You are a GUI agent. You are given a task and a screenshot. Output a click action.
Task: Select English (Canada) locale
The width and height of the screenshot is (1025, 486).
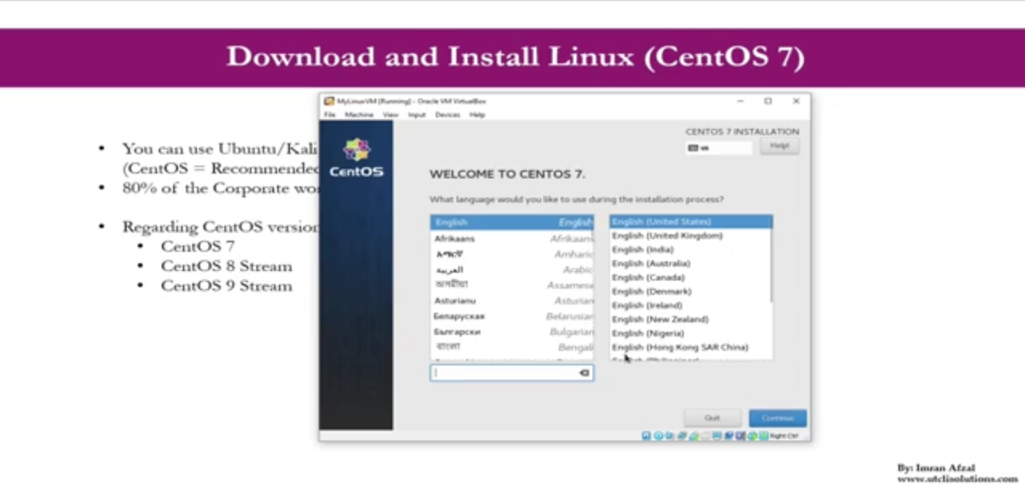(690, 277)
